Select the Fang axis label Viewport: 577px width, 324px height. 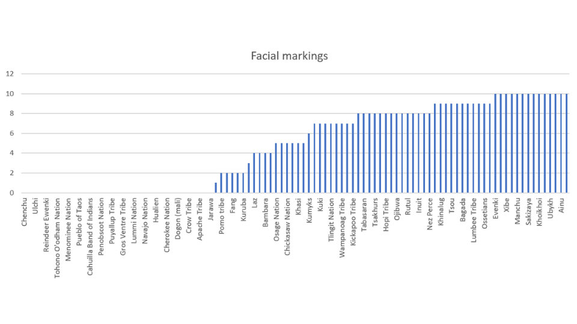point(233,205)
